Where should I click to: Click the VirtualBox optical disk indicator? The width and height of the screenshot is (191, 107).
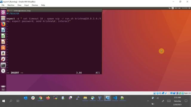point(157,93)
